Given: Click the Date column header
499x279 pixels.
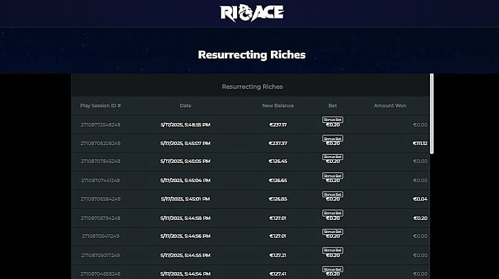Looking at the screenshot, I should click(185, 106).
